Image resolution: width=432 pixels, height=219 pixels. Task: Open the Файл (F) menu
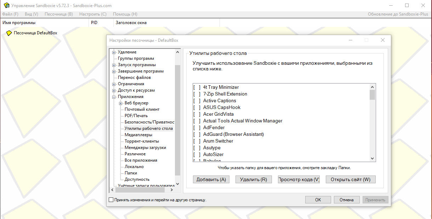click(x=10, y=14)
